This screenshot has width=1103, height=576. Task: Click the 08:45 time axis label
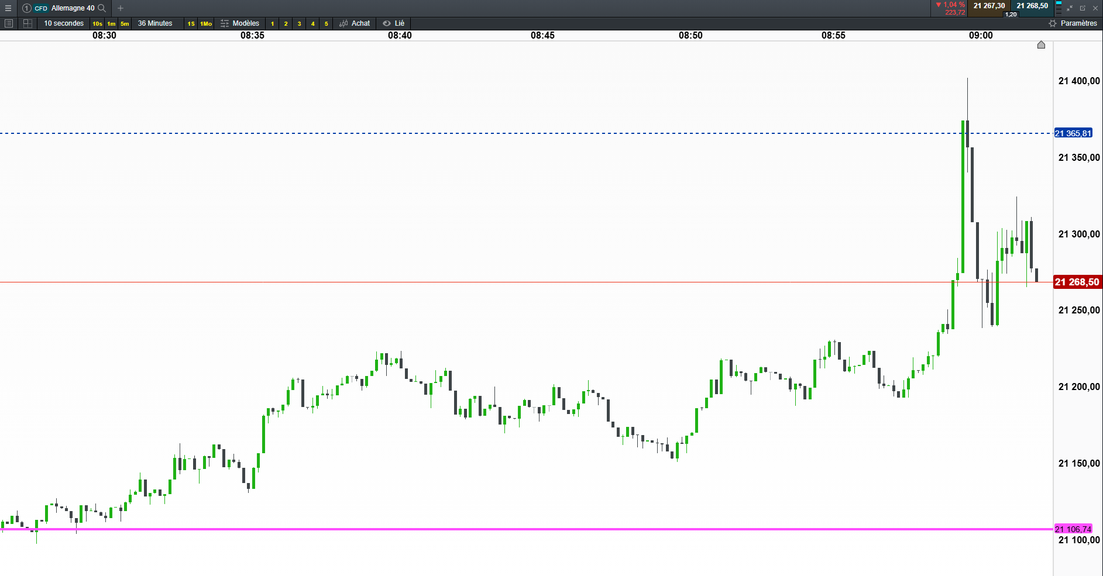(542, 35)
